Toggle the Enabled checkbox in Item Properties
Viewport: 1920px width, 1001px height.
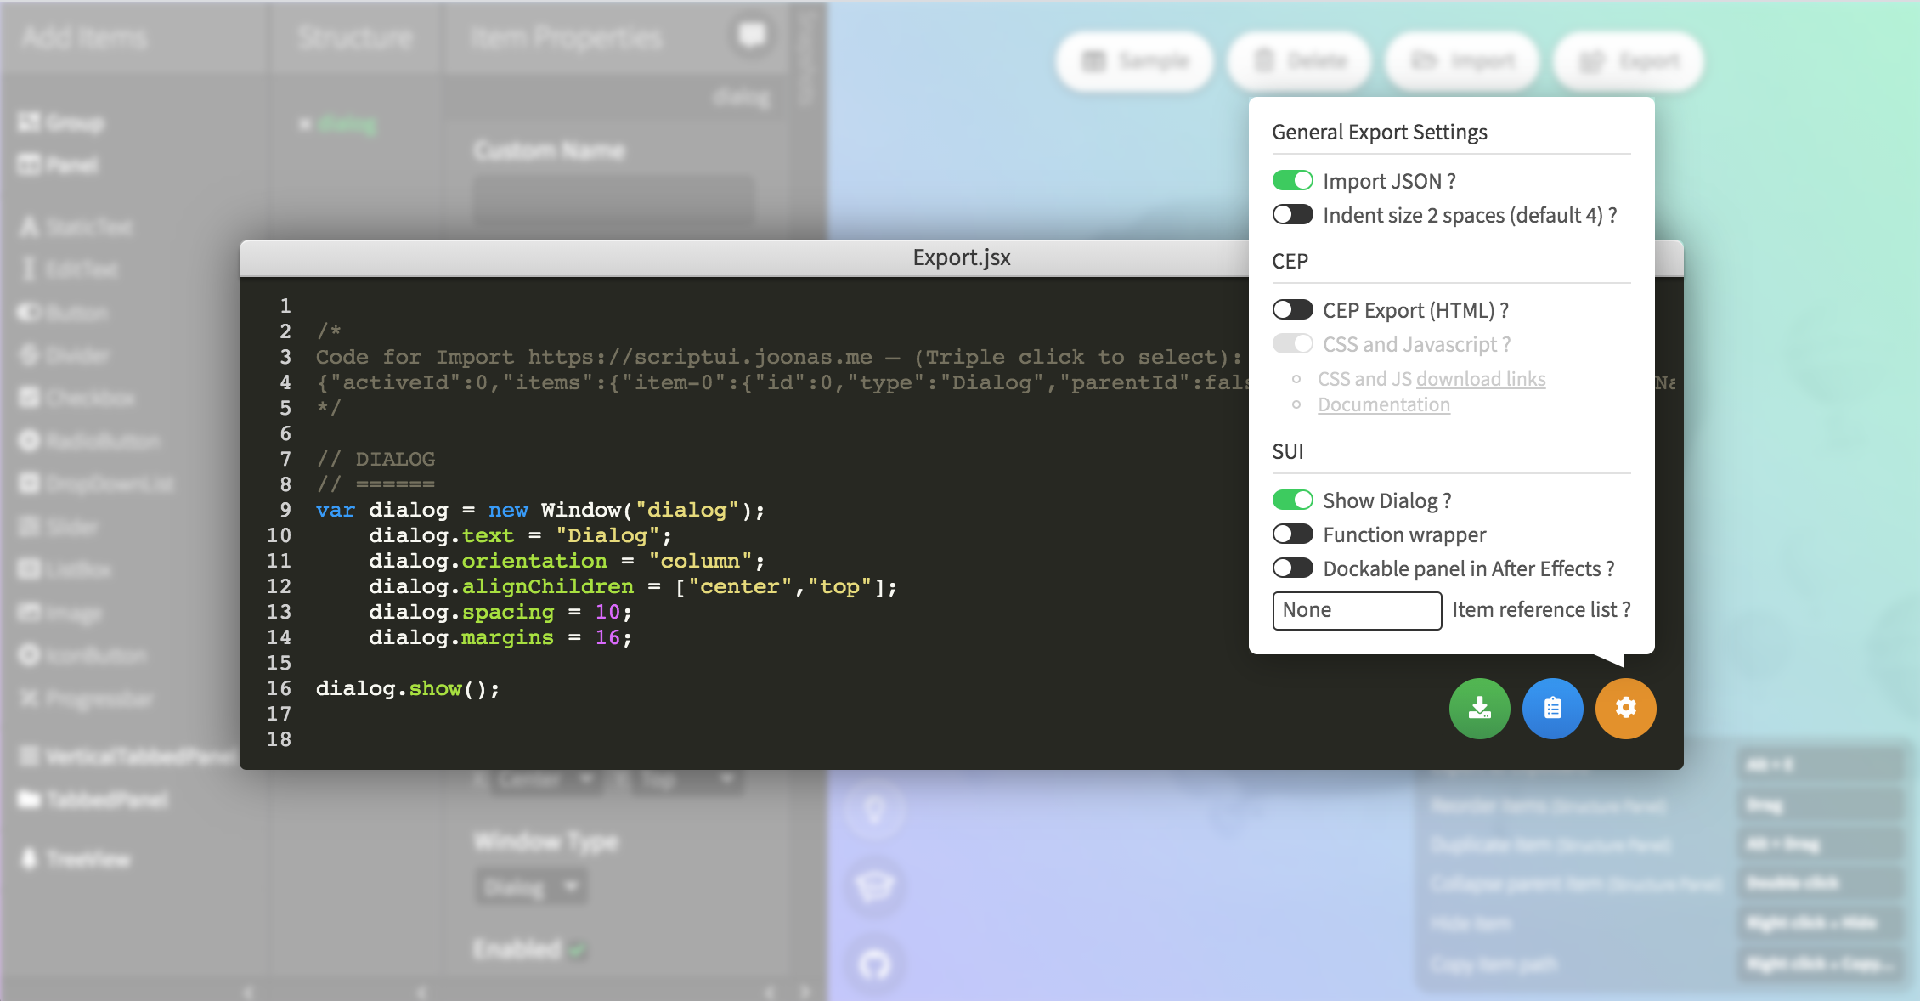tap(577, 950)
